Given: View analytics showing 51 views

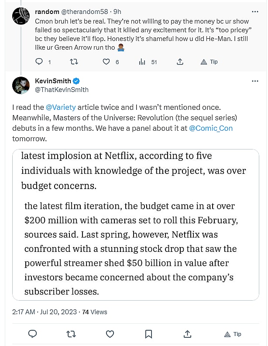Looking at the screenshot, I should click(x=142, y=62).
